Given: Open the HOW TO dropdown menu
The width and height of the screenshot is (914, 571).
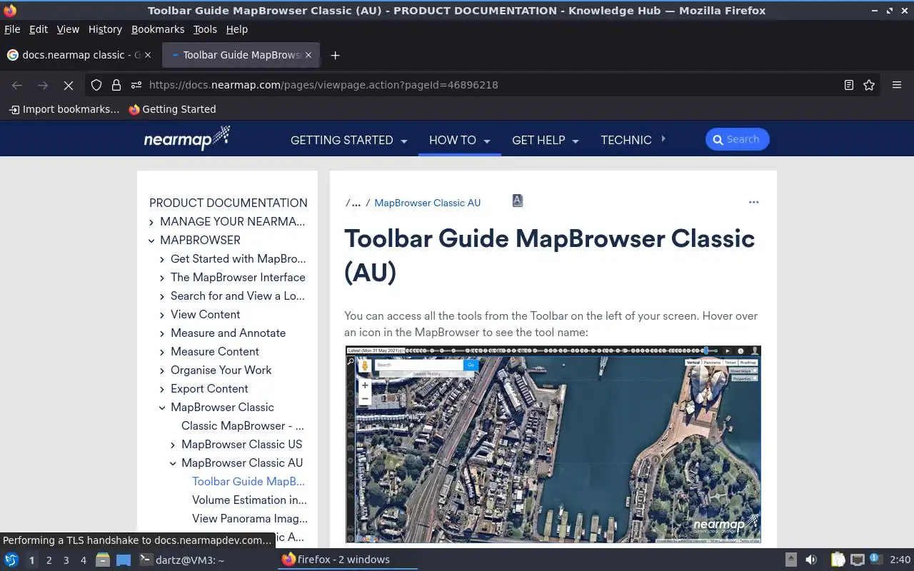Looking at the screenshot, I should tap(459, 140).
